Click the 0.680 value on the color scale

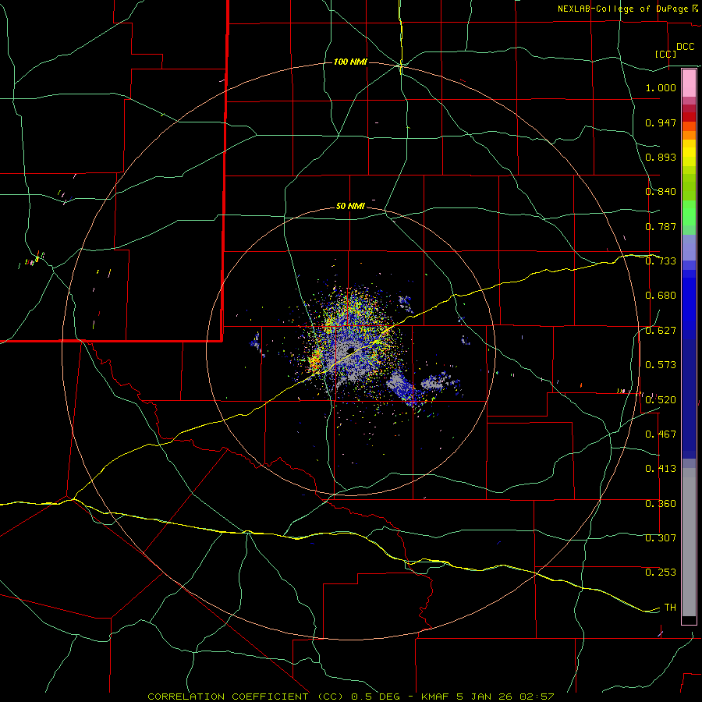661,296
